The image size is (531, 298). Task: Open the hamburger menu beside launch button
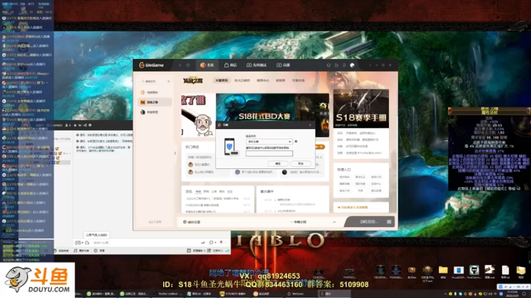tap(389, 222)
